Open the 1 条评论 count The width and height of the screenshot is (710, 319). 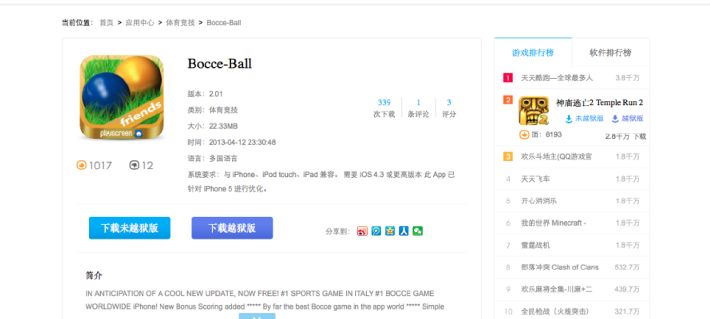(418, 108)
